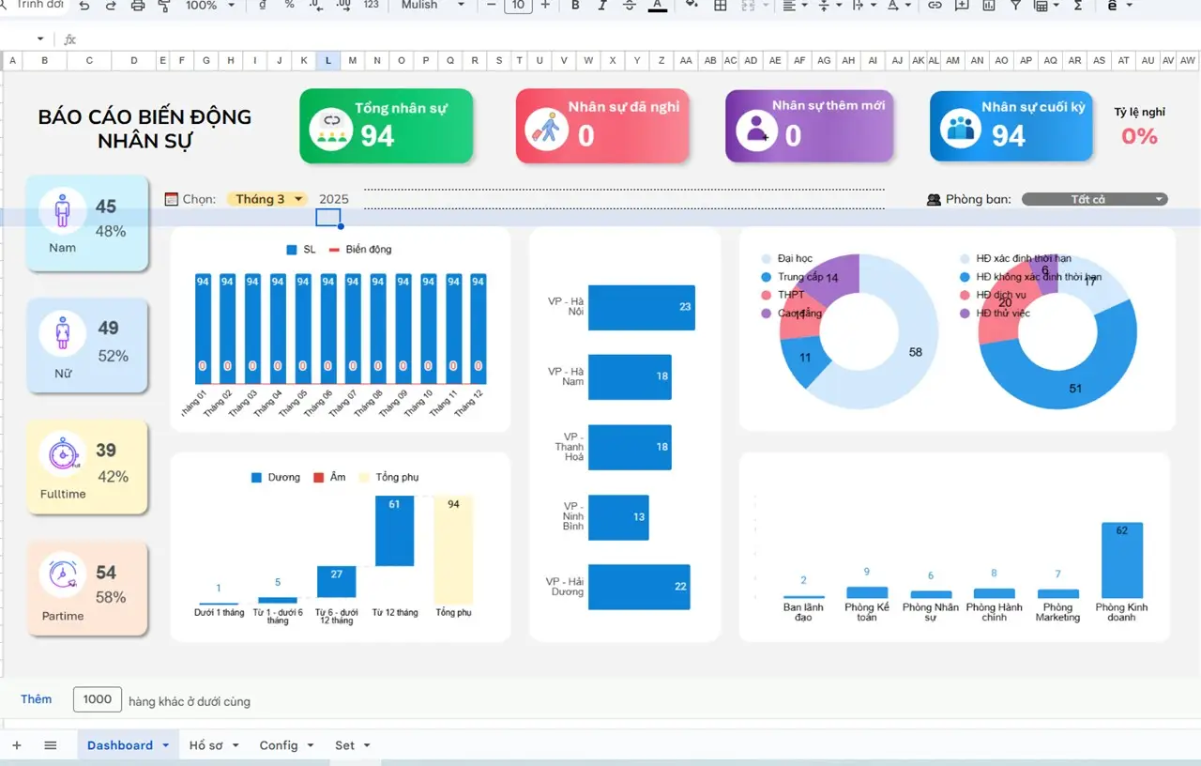Apply strikethrough formatting
The image size is (1201, 766).
[x=629, y=6]
